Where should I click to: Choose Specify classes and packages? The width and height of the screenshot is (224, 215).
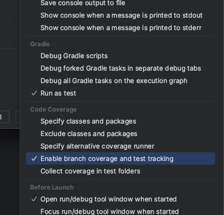[x=120, y=121]
